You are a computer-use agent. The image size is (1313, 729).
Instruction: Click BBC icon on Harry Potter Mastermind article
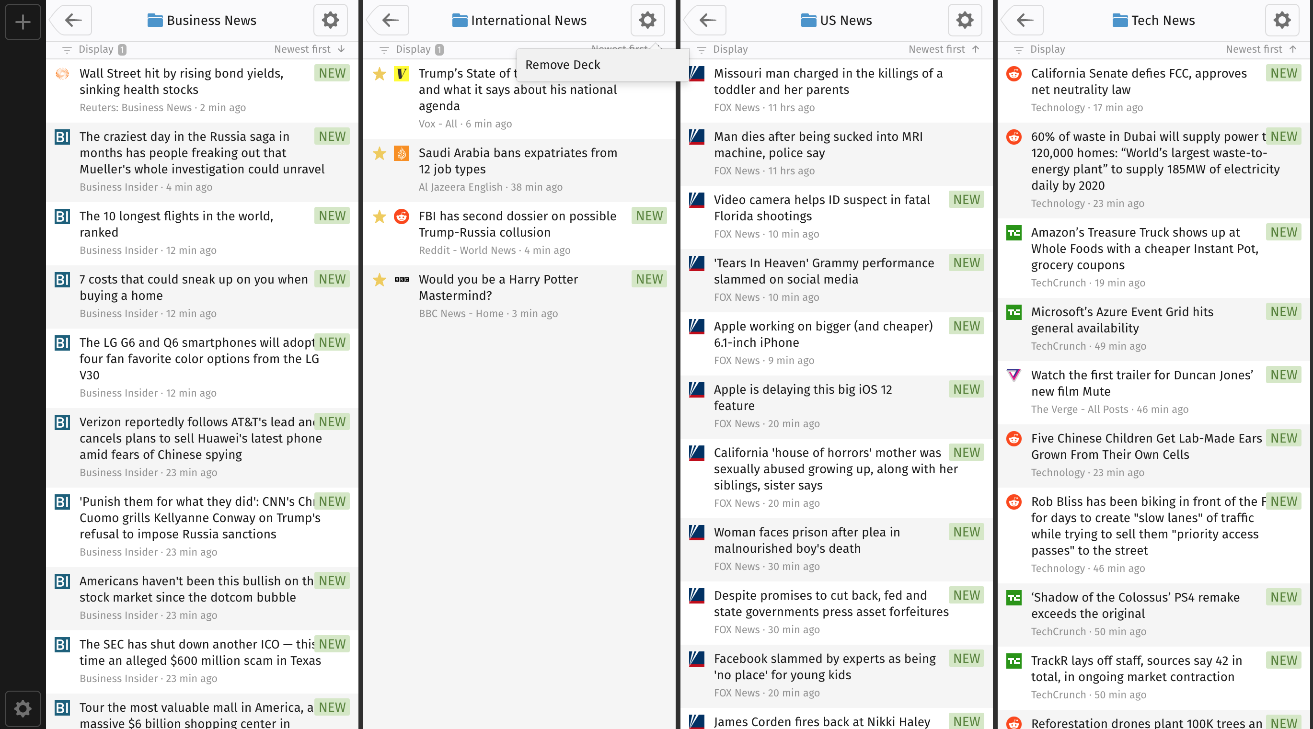[x=402, y=279]
